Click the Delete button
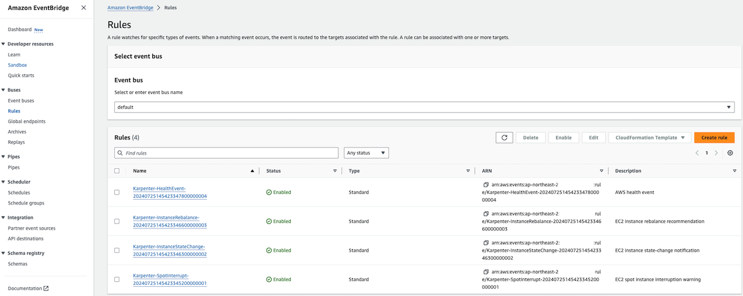 530,138
